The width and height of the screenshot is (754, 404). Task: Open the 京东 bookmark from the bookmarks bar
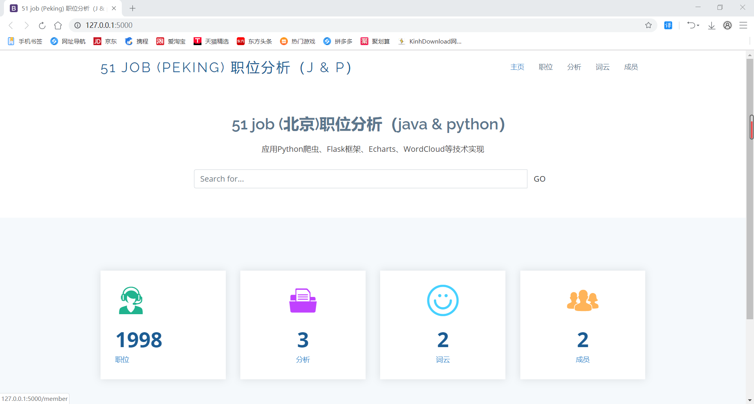(x=105, y=41)
